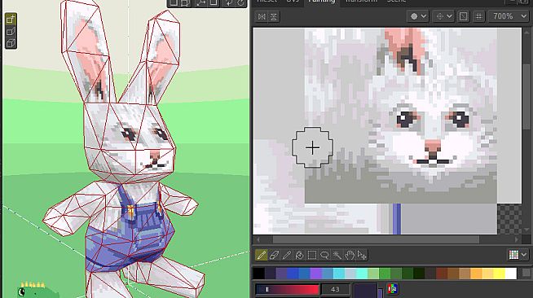Viewport: 533px width, 298px height.
Task: Click the large current color swatch
Action: (365, 291)
